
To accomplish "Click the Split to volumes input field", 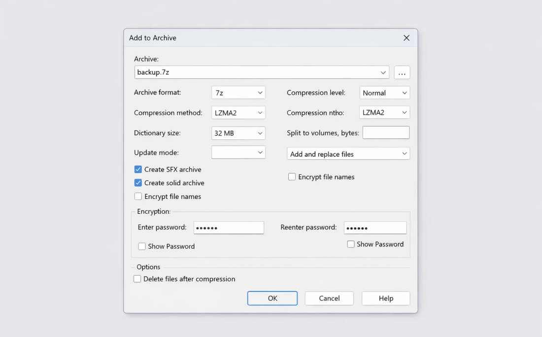I will click(386, 133).
